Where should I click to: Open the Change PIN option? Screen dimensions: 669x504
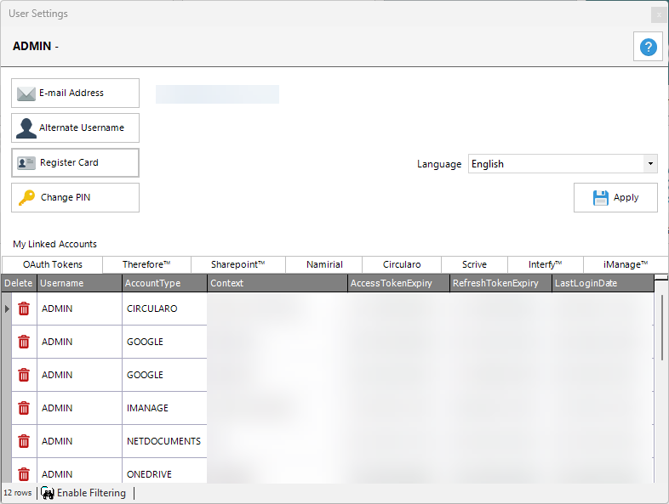tap(75, 197)
